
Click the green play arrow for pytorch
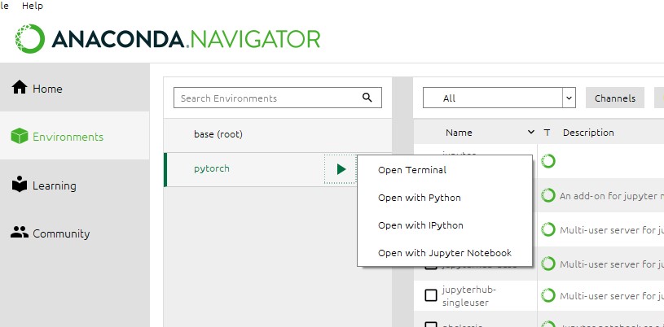pyautogui.click(x=341, y=169)
